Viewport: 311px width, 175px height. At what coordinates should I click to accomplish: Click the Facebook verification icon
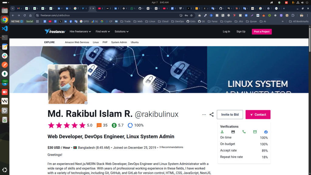[266, 132]
